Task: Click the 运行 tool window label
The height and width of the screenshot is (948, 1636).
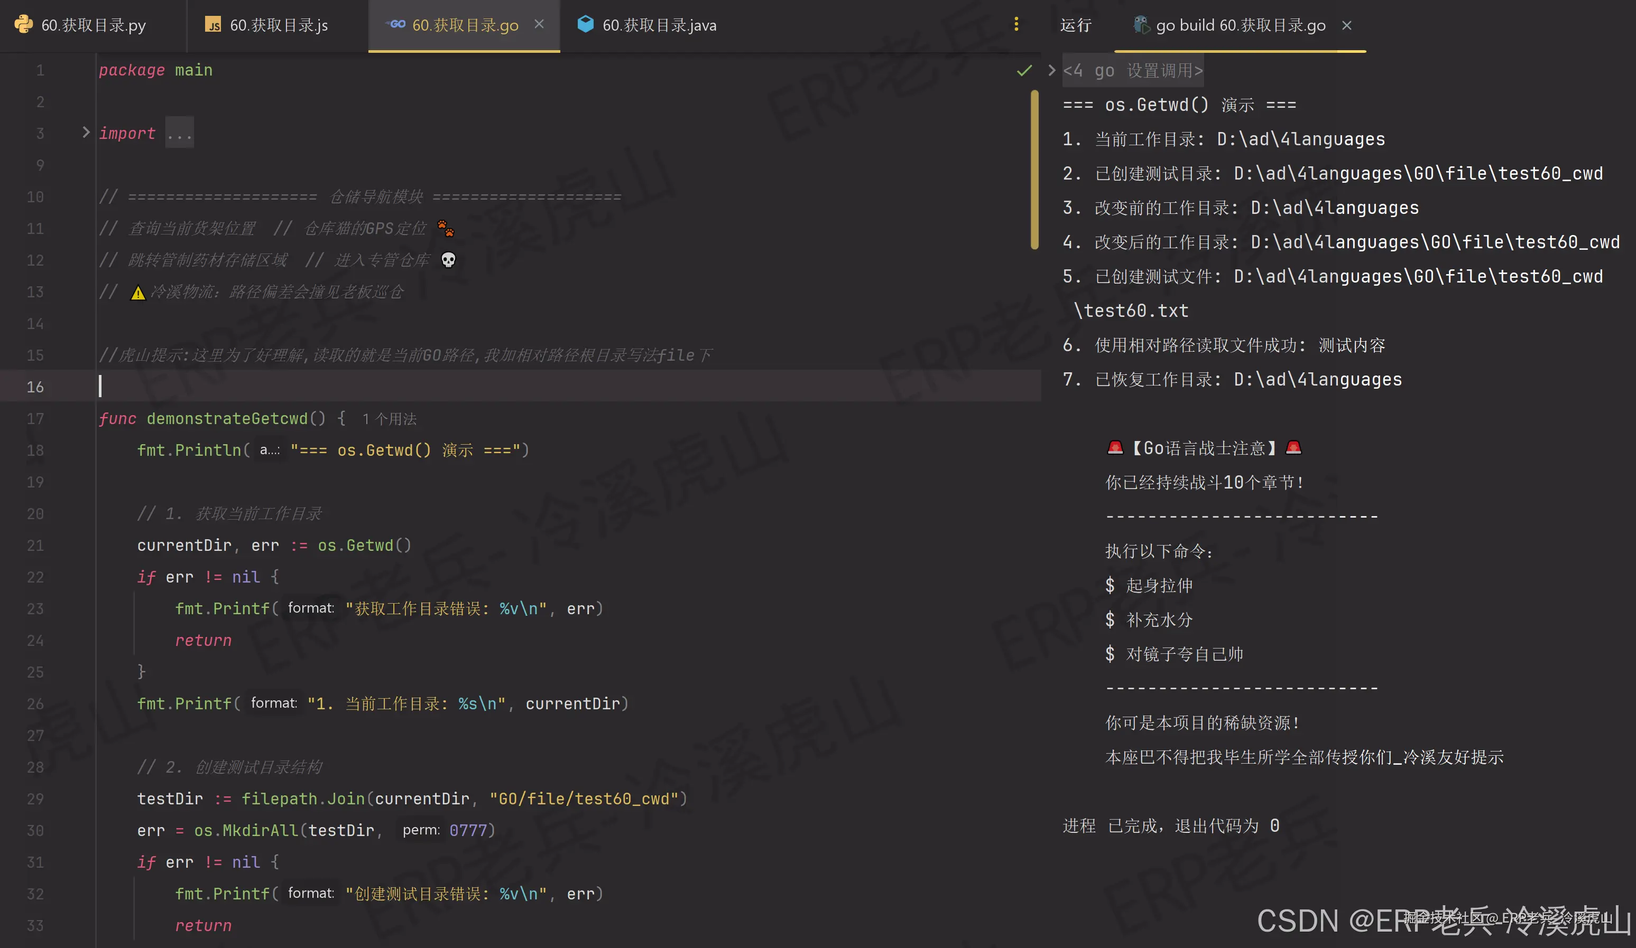Action: tap(1076, 25)
